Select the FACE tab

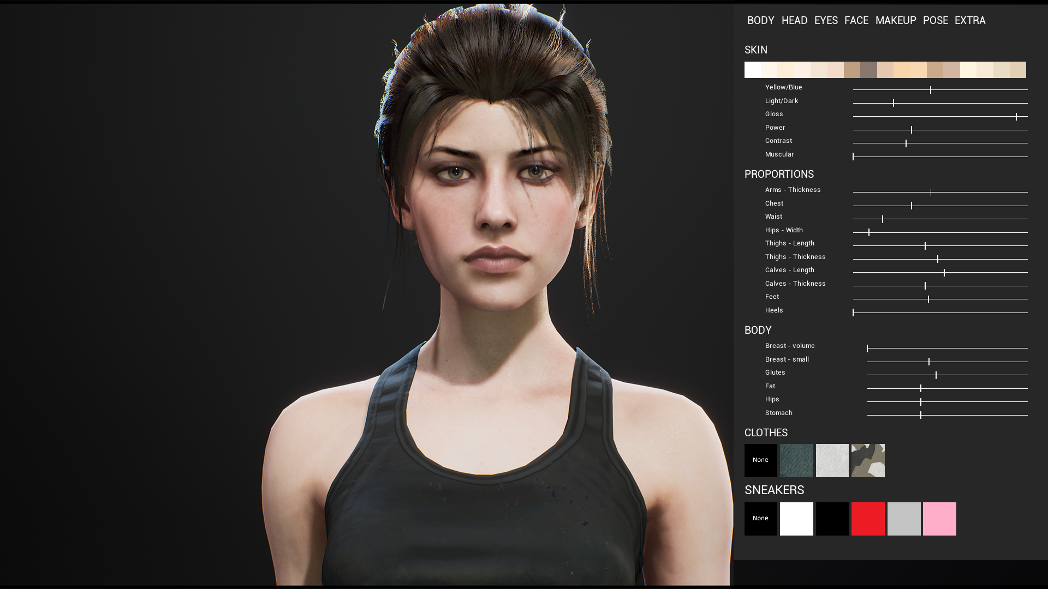tap(856, 20)
